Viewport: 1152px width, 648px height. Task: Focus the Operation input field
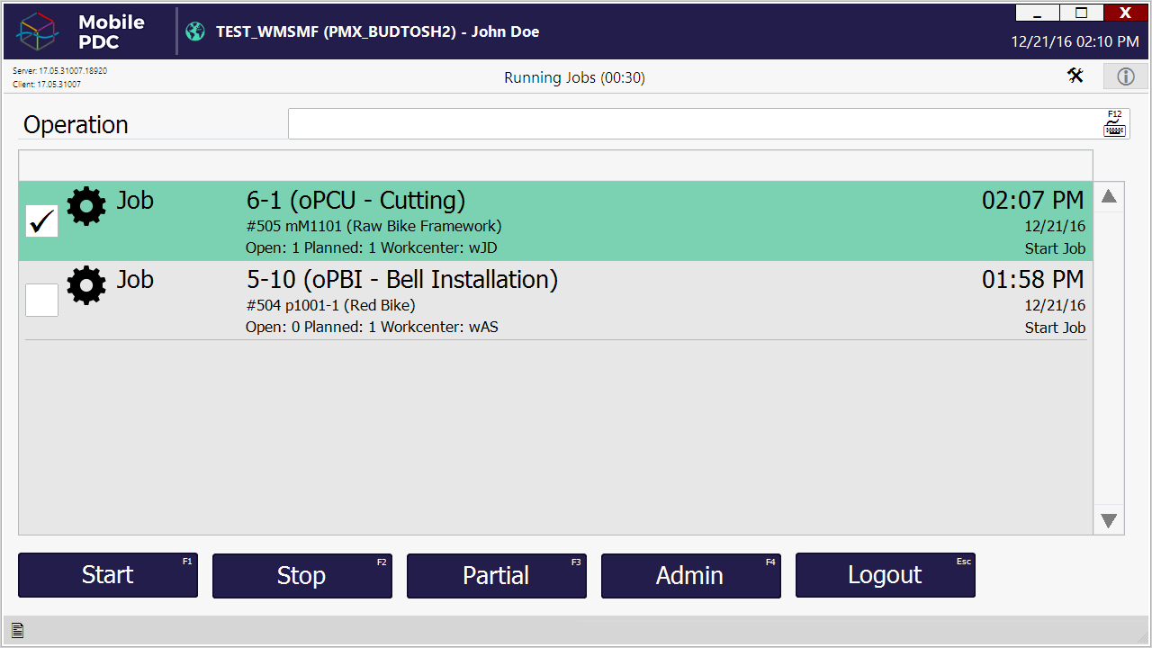pyautogui.click(x=693, y=124)
